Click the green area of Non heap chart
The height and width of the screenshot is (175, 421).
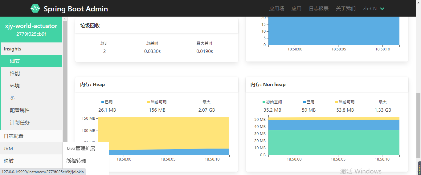coord(334,142)
